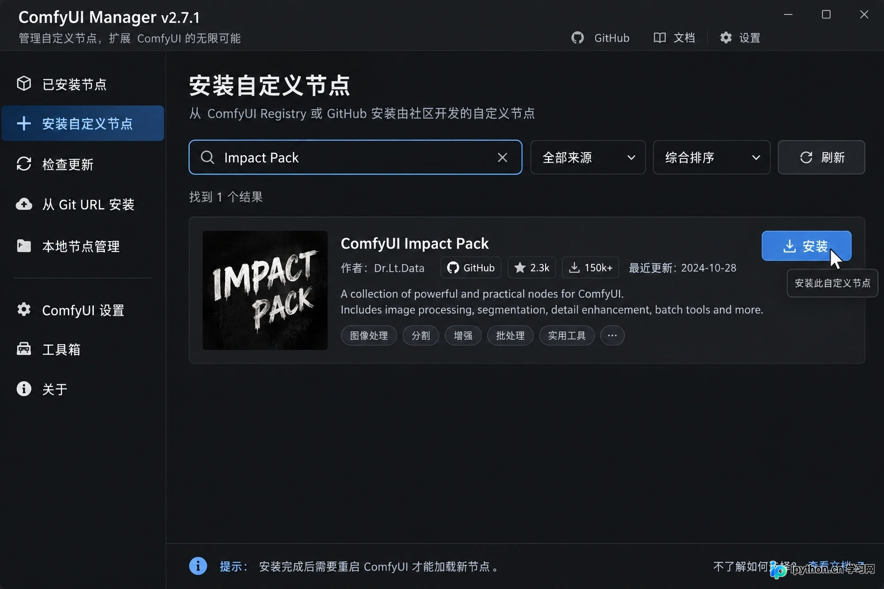Screen dimensions: 884x589
Task: Select the 实用工具 tag
Action: [x=567, y=335]
